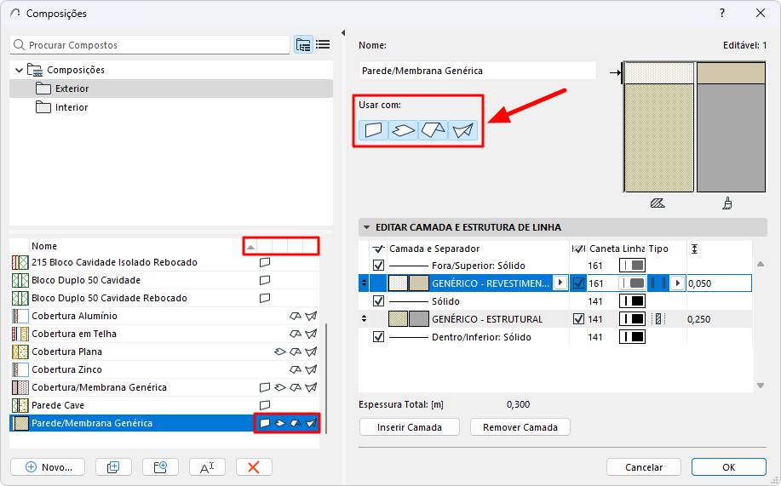
Task: Click the finish type icon of GENÉRICO - REVESTIMENTO
Action: coord(658,283)
